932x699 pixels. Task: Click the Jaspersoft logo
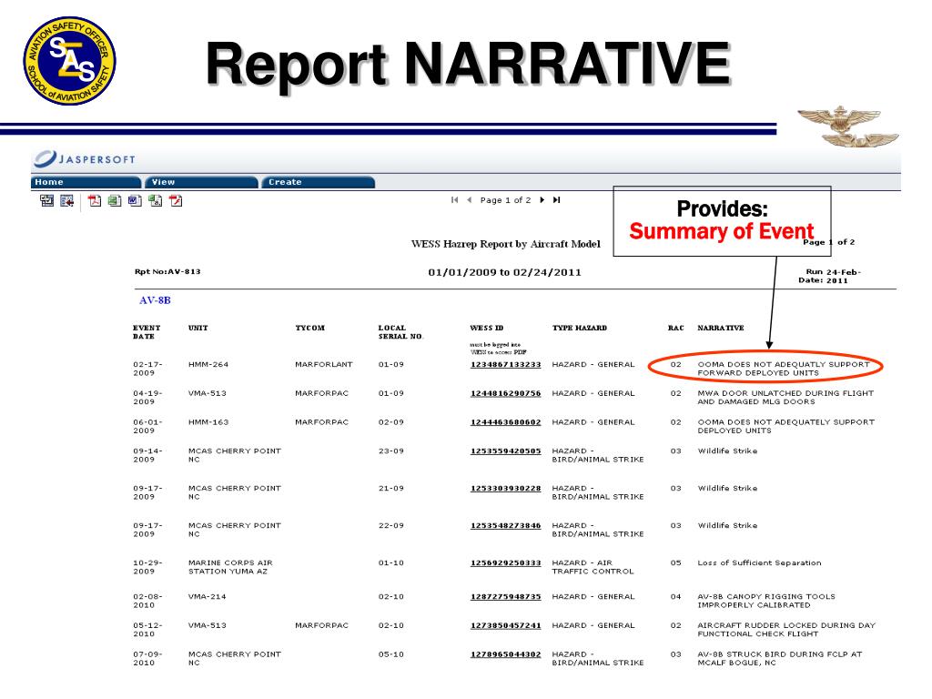(85, 158)
